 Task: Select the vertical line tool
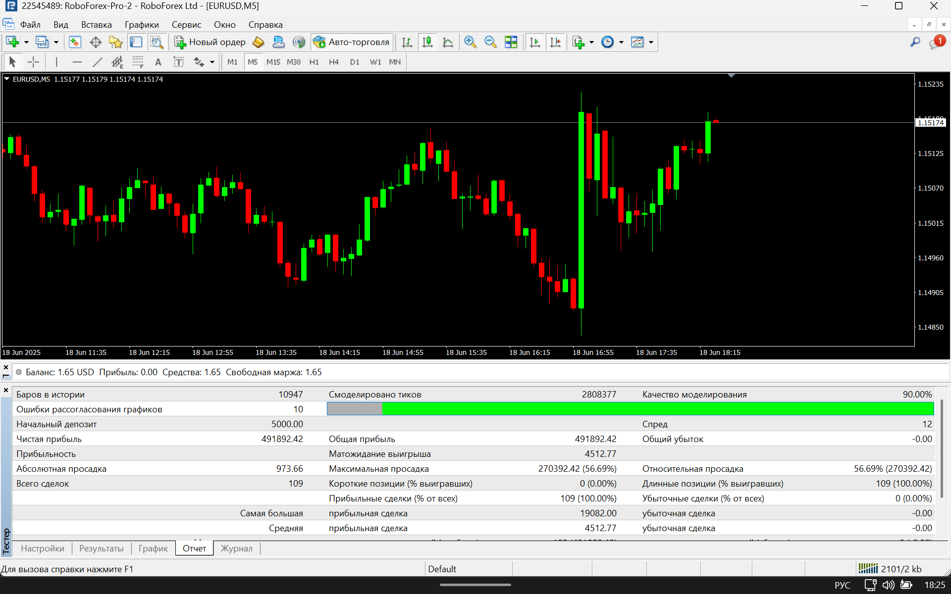[x=56, y=62]
